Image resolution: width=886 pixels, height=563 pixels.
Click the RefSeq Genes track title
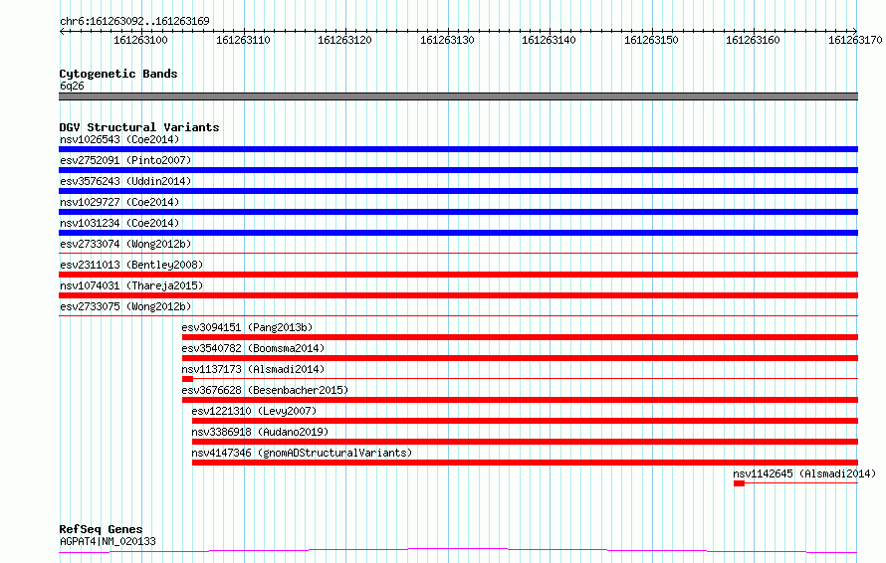pyautogui.click(x=101, y=529)
